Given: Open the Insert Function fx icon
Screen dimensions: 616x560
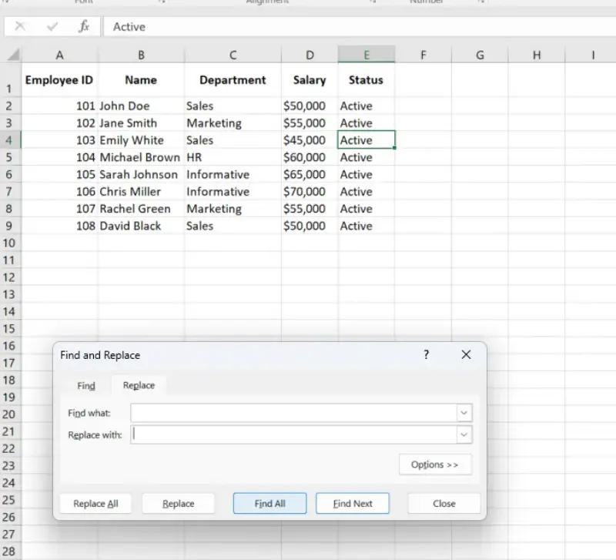Looking at the screenshot, I should pos(84,26).
